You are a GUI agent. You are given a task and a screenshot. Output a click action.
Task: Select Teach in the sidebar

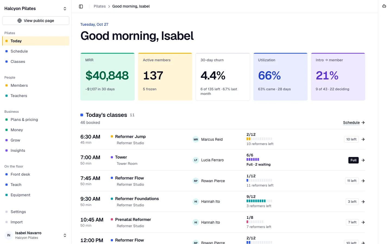point(36,185)
